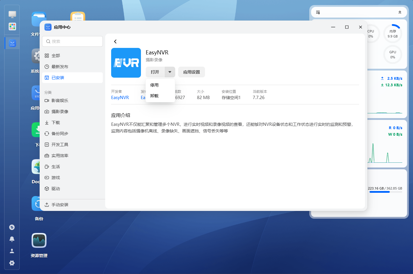Open 应用设置 button
The image size is (413, 274).
[x=192, y=72]
